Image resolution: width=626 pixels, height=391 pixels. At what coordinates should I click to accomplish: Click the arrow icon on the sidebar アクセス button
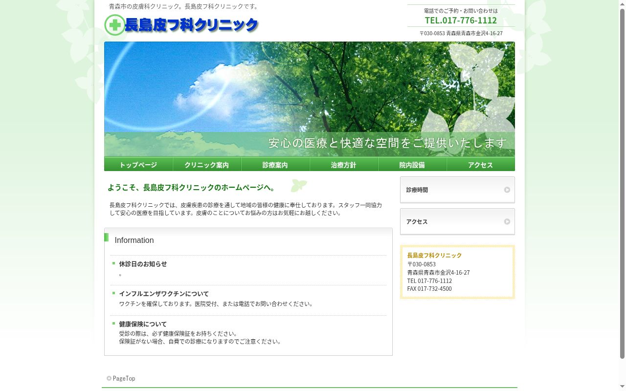click(x=507, y=221)
